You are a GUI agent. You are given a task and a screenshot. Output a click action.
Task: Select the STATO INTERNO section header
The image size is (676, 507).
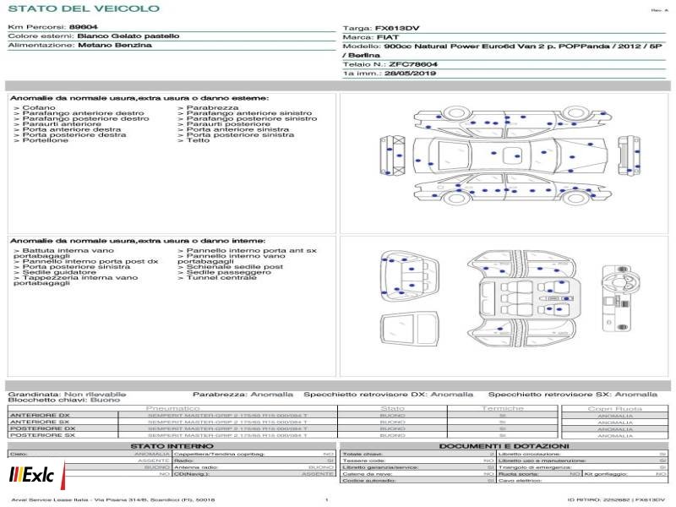172,446
